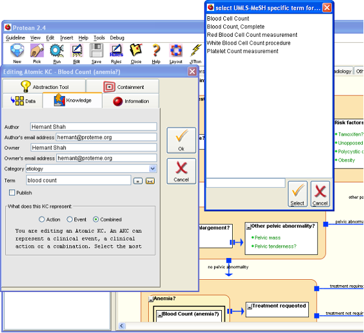The width and height of the screenshot is (364, 333).
Task: Click the Save floppy disk icon
Action: click(x=96, y=51)
